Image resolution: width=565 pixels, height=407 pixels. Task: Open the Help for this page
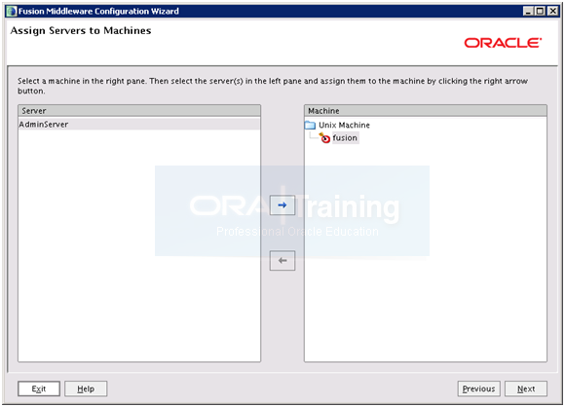(x=86, y=388)
